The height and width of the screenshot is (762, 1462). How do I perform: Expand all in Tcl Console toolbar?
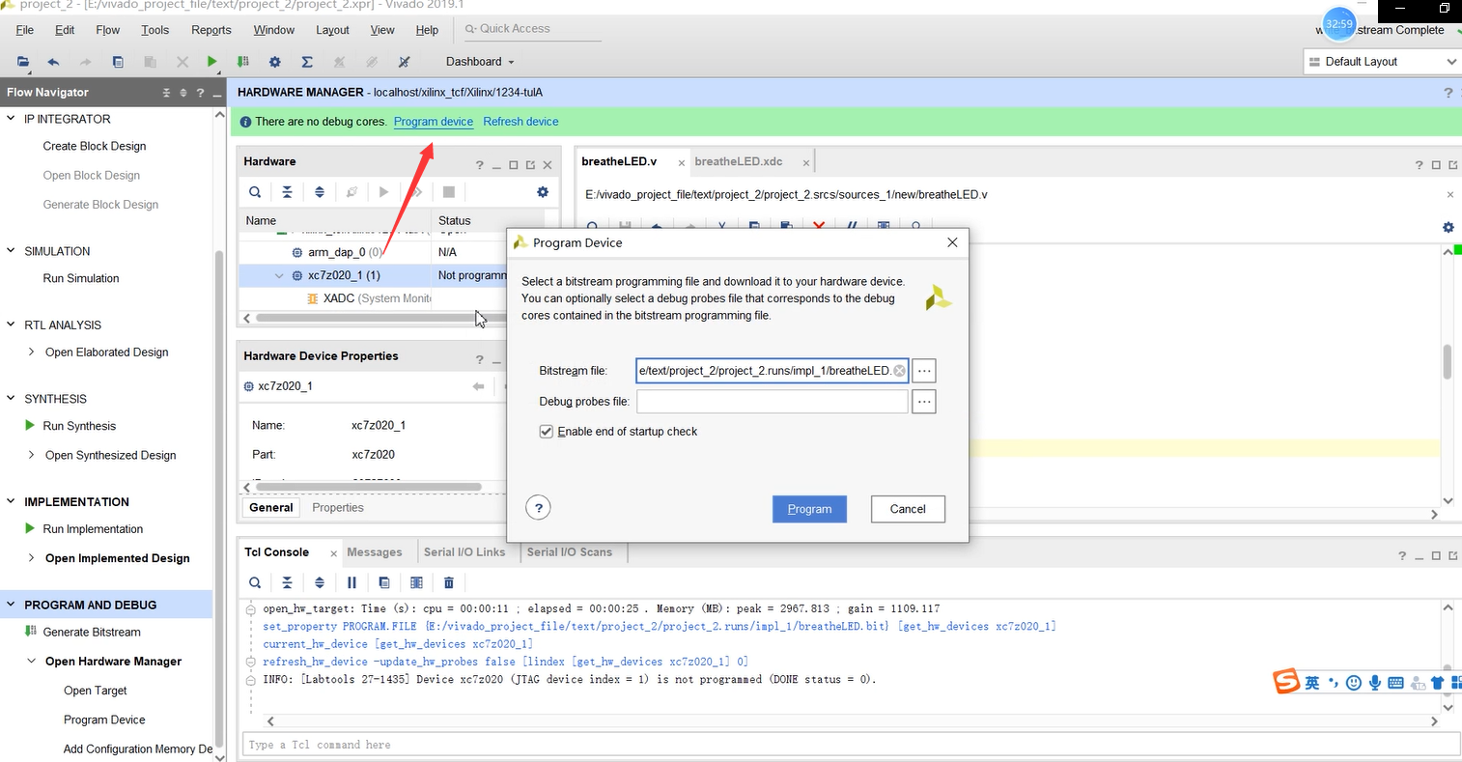pyautogui.click(x=320, y=582)
